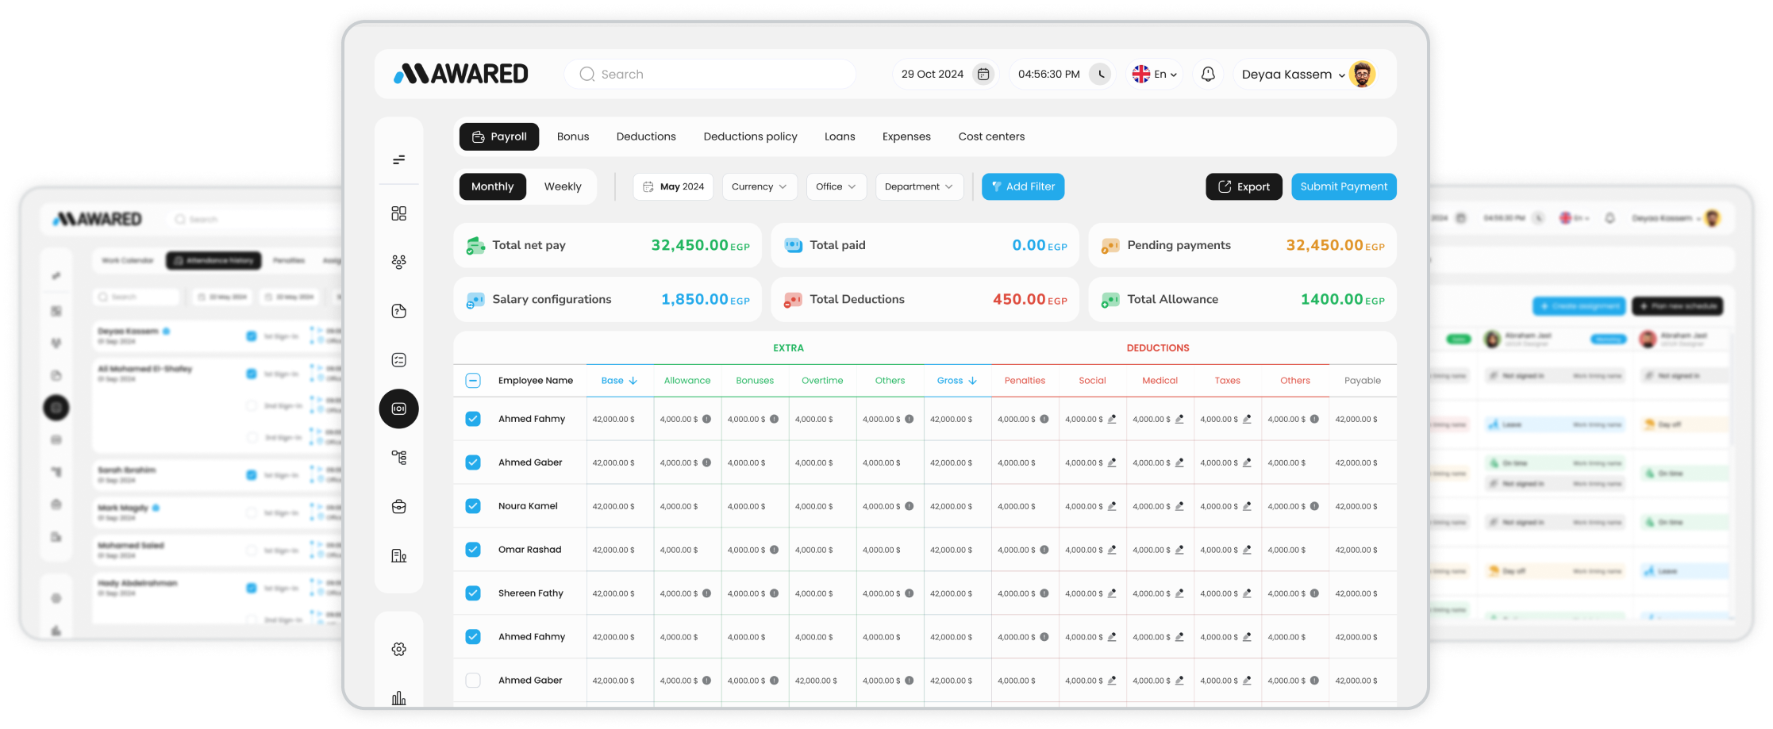Open the settings gear icon
The height and width of the screenshot is (729, 1773).
[398, 648]
